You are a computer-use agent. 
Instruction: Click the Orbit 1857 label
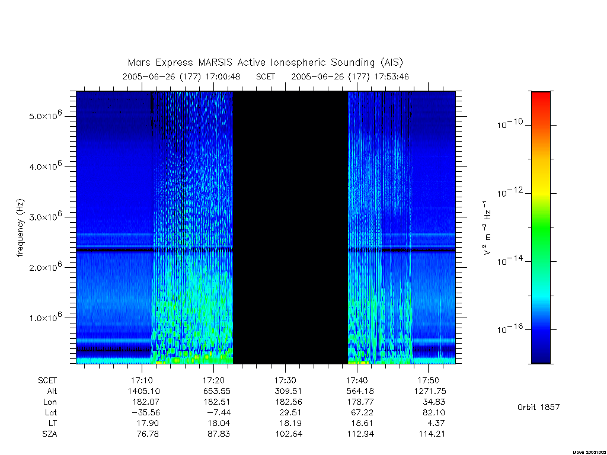tap(538, 407)
